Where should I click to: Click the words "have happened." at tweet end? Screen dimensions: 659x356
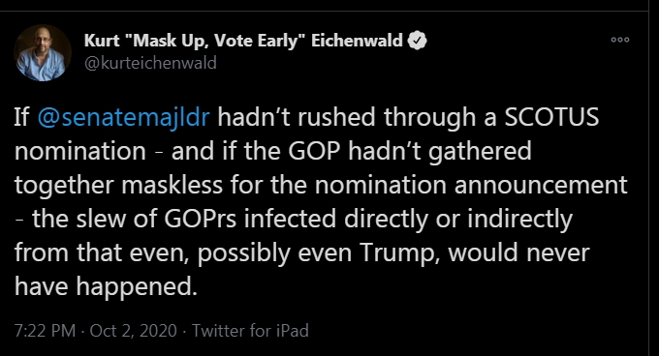pyautogui.click(x=106, y=287)
